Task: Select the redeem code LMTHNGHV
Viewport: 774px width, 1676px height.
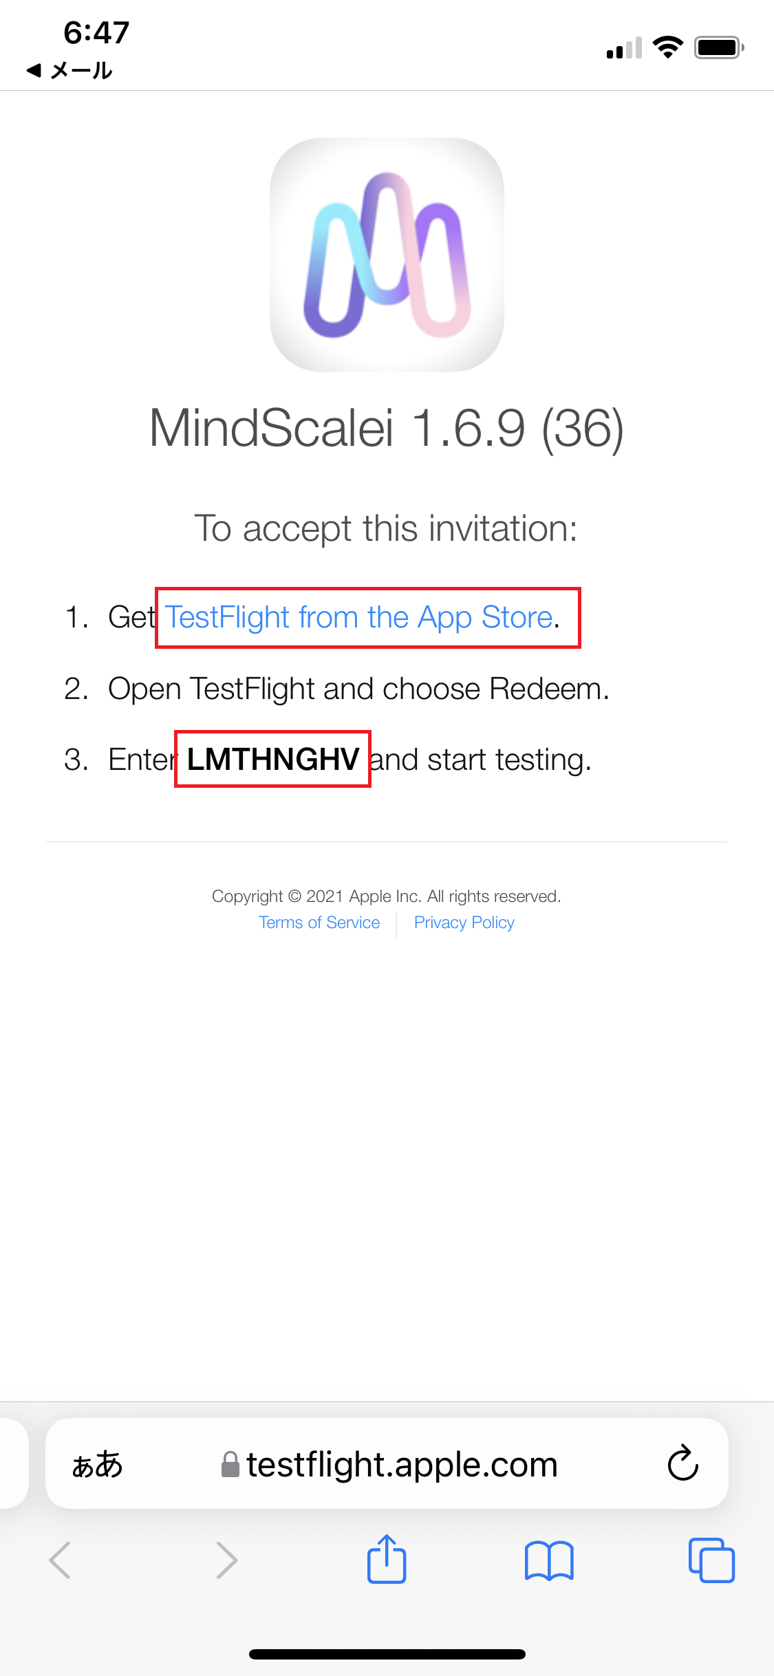Action: (273, 759)
